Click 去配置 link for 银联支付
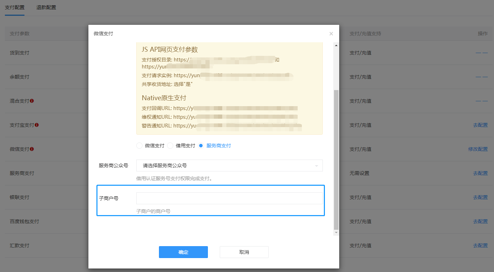This screenshot has height=272, width=494. click(480, 197)
